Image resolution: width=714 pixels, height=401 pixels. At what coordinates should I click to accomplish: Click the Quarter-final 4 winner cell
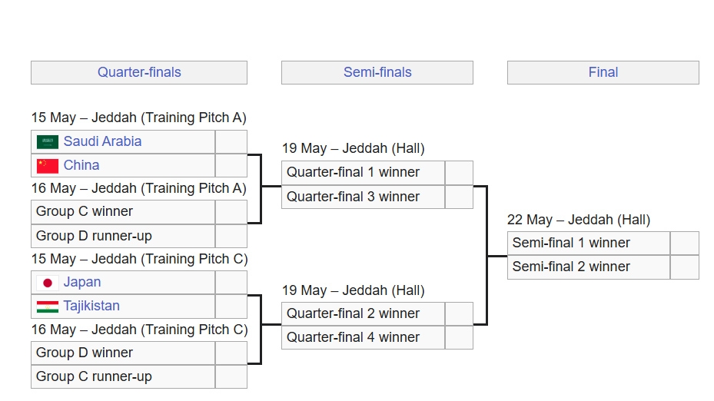point(363,338)
